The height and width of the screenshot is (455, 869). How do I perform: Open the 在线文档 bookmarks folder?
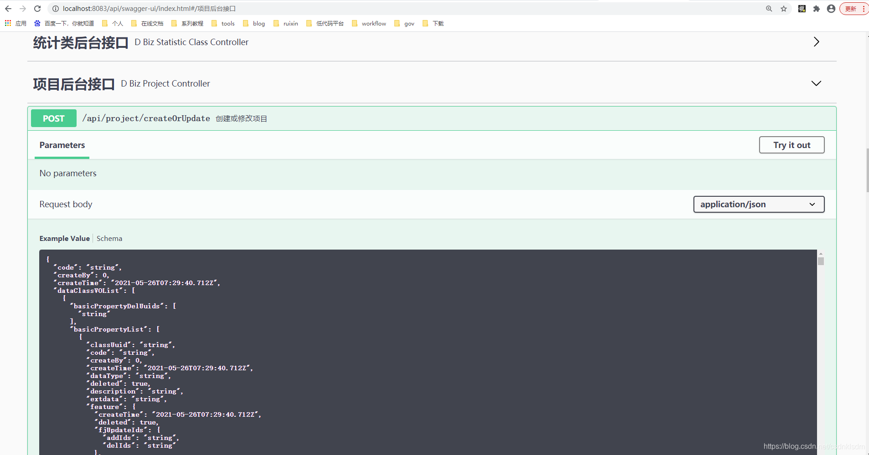pos(147,23)
